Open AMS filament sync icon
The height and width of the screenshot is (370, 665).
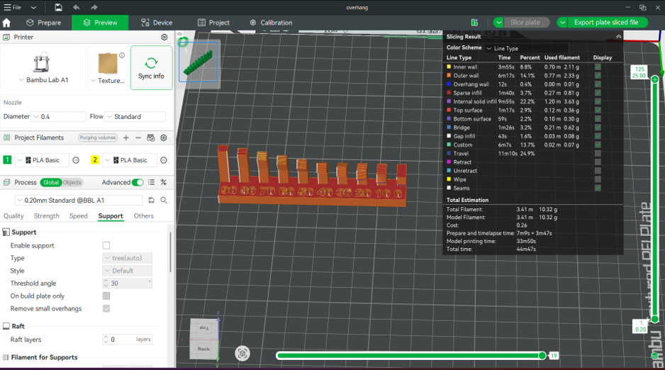[150, 138]
